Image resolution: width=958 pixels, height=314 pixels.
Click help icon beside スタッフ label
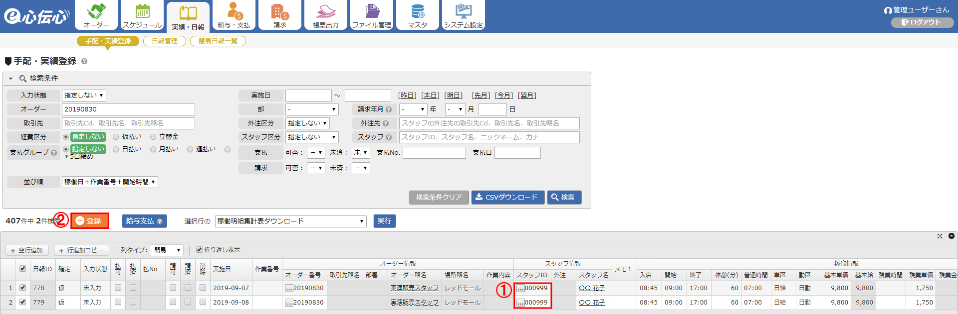coord(389,137)
